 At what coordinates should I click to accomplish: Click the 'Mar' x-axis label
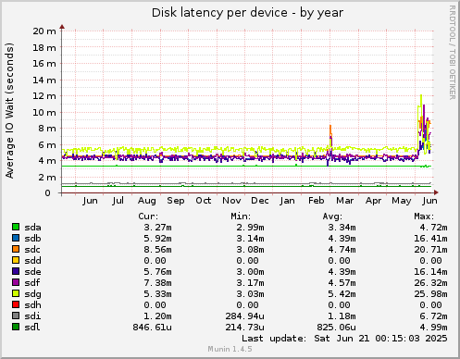pyautogui.click(x=344, y=201)
